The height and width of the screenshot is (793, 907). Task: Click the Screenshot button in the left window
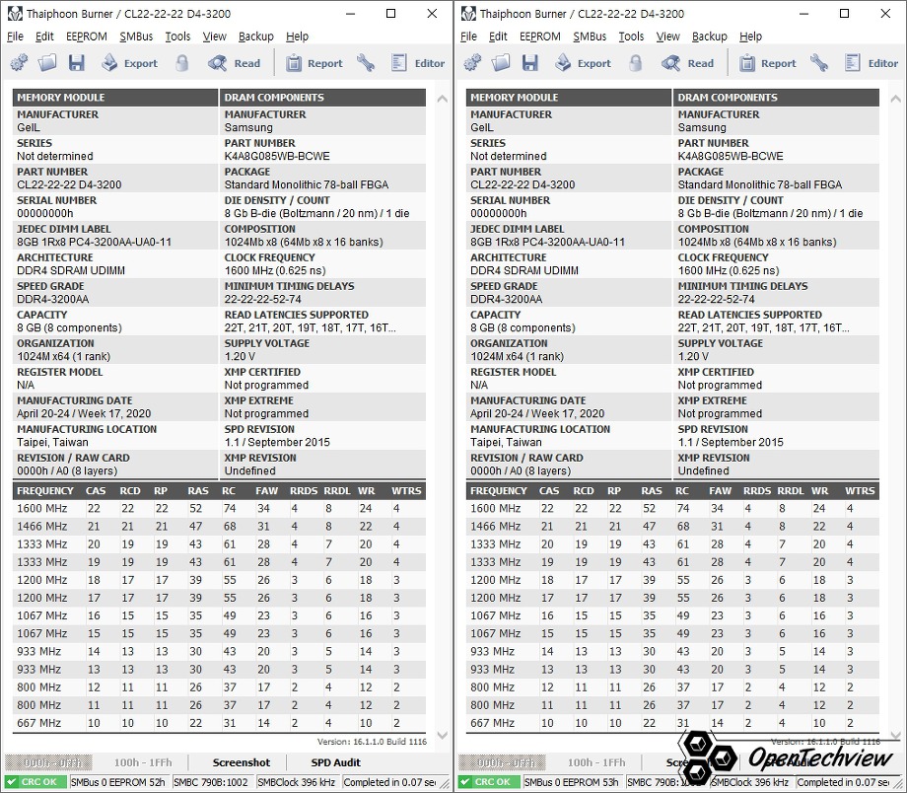pos(242,762)
